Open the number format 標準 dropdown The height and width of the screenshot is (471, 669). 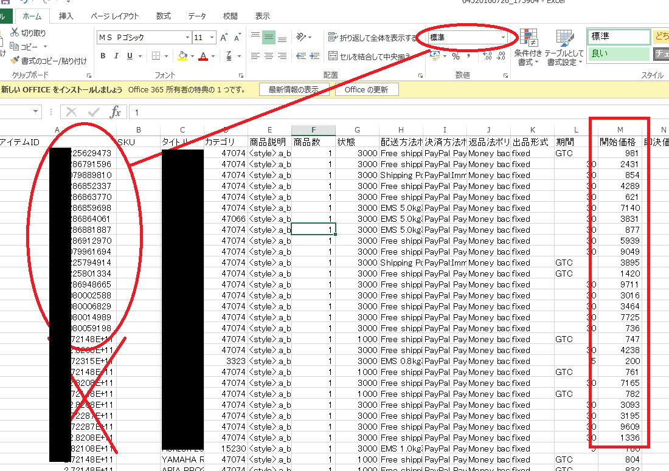[x=503, y=38]
